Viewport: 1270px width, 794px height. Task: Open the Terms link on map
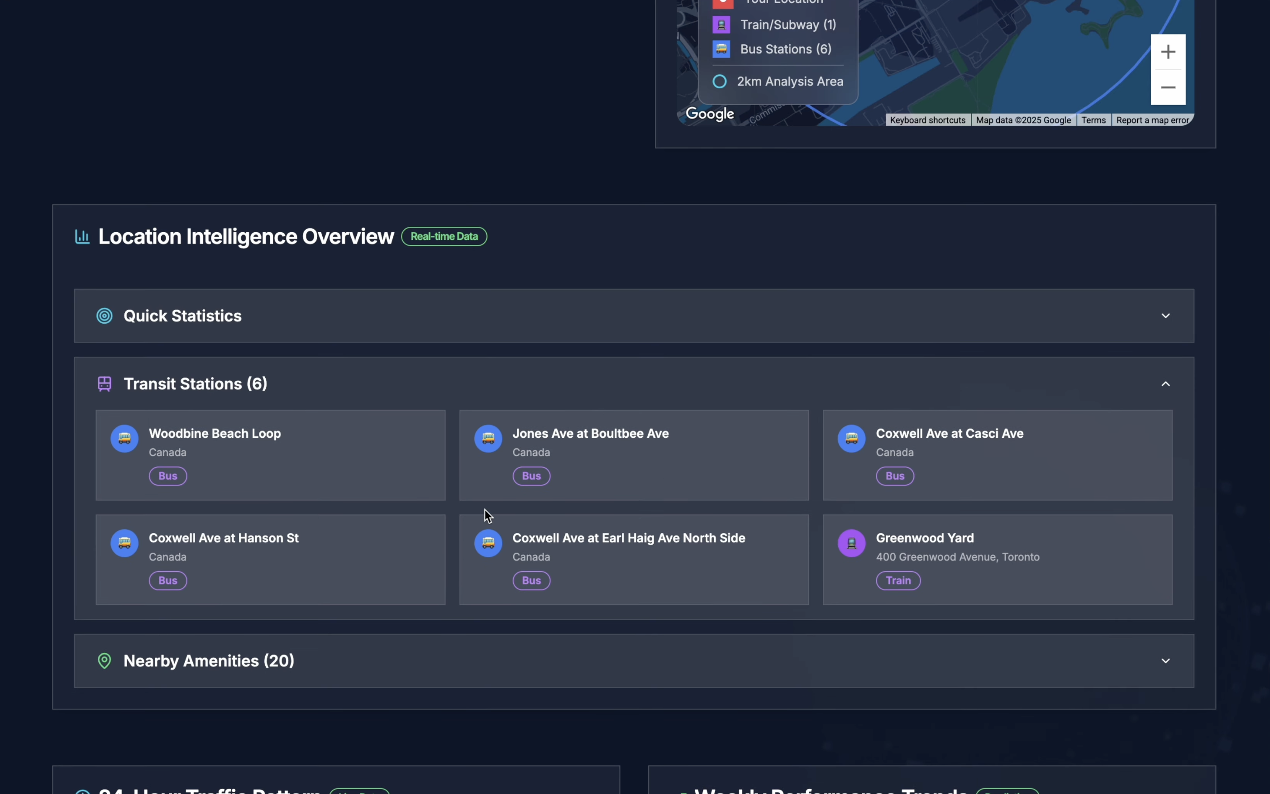click(x=1093, y=120)
